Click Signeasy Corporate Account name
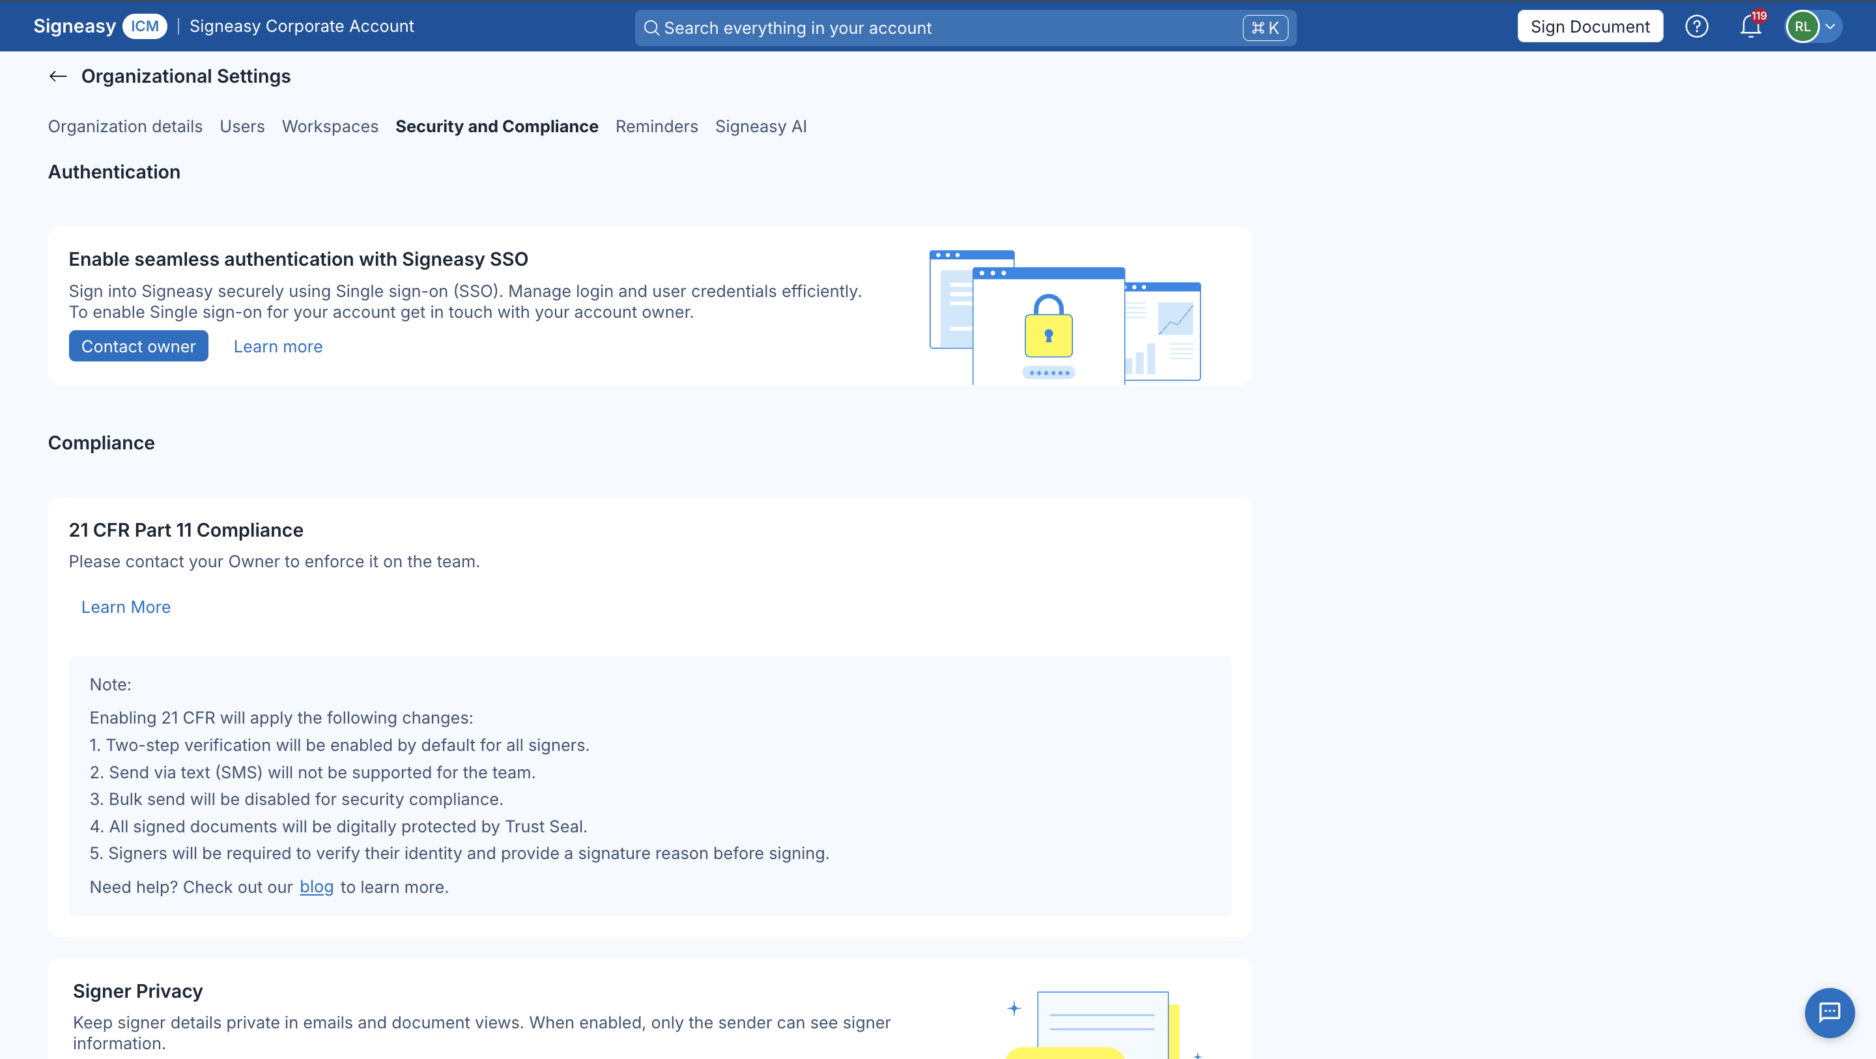1876x1059 pixels. point(302,27)
